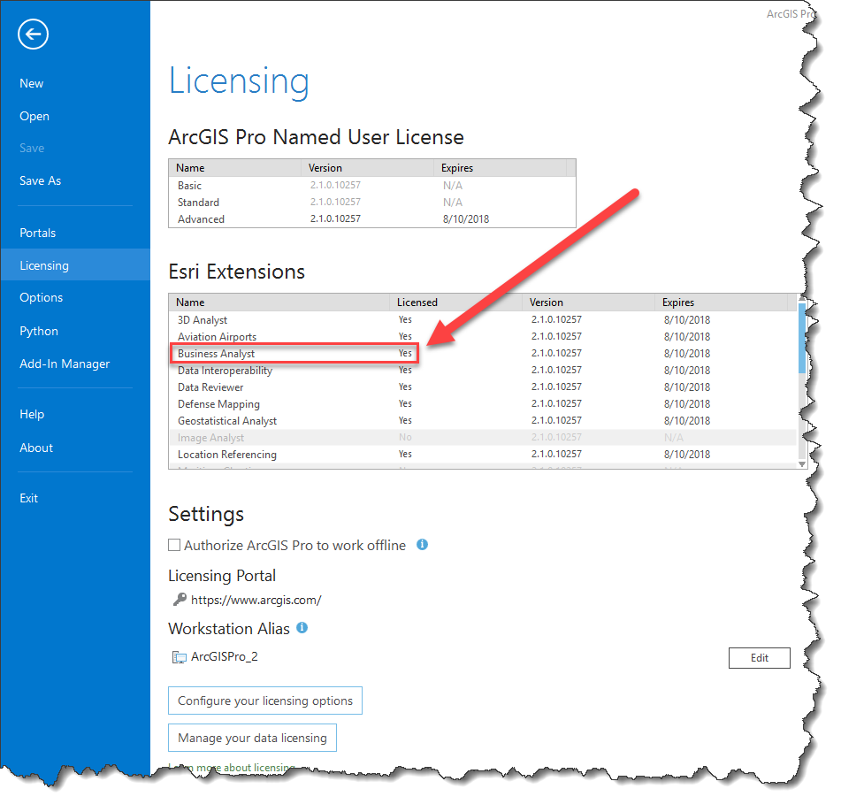Click the 8/10/2018 expiry of Advanced license

[x=465, y=218]
